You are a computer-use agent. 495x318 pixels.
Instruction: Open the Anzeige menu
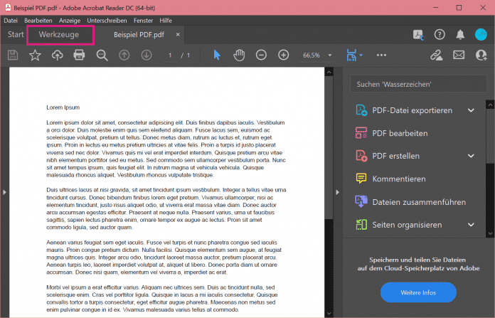point(70,21)
